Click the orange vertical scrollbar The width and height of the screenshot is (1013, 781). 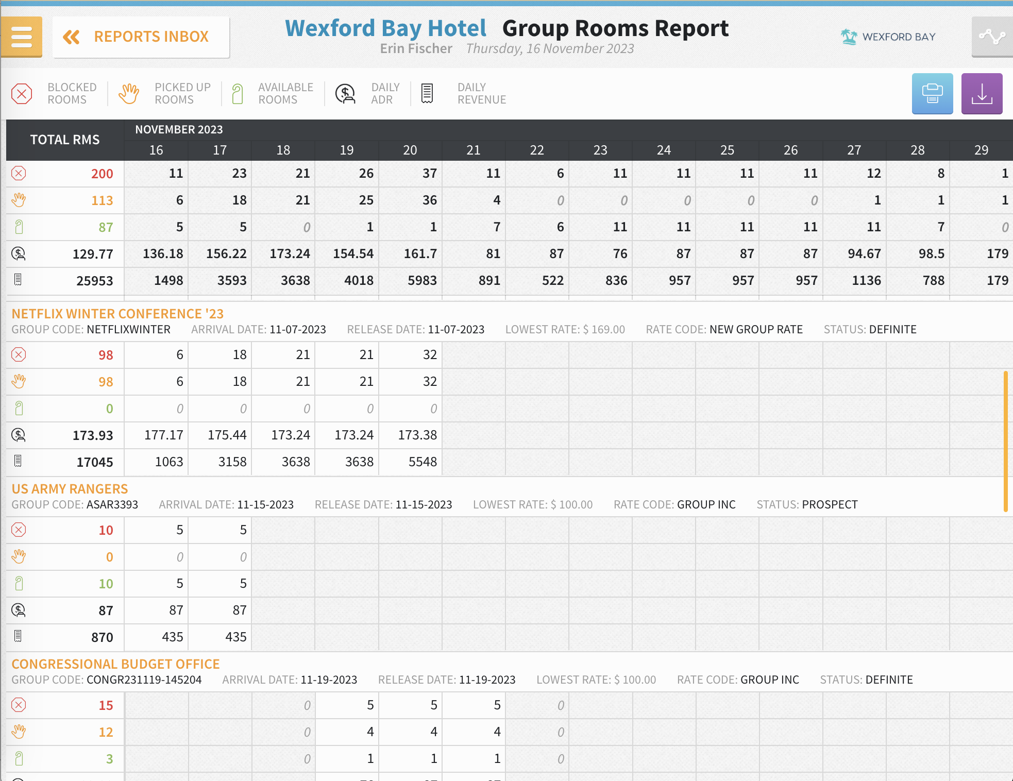[1005, 441]
